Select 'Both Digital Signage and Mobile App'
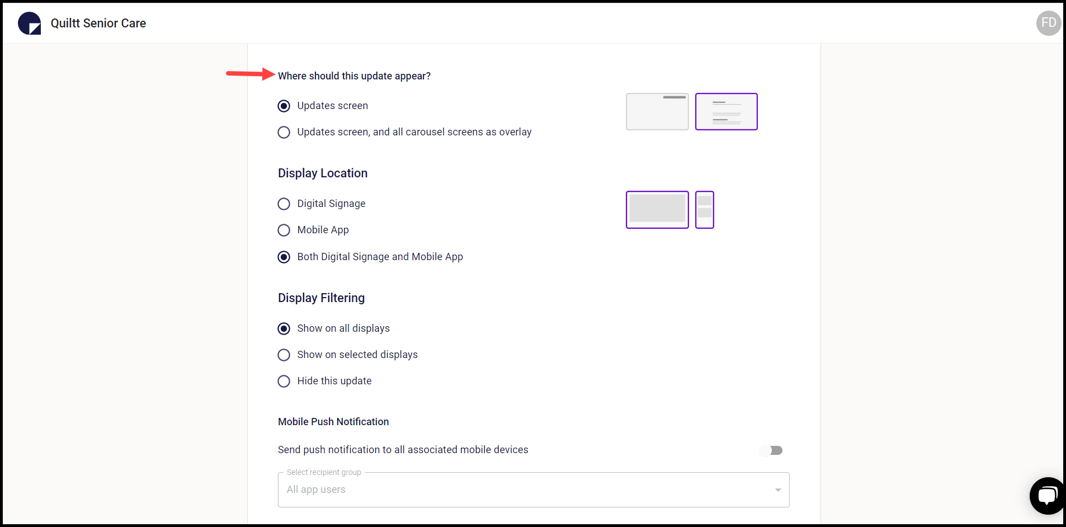 (x=284, y=257)
